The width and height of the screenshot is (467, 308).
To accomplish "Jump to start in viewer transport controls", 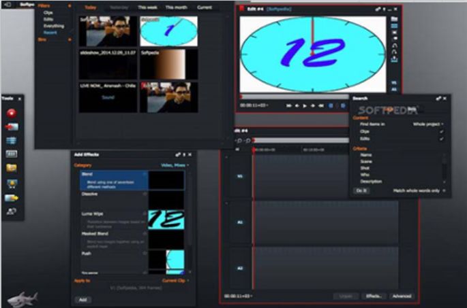I will 288,105.
